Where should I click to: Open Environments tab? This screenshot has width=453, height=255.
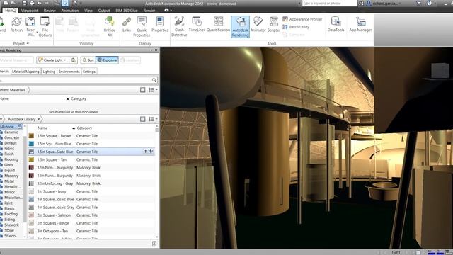coord(69,72)
